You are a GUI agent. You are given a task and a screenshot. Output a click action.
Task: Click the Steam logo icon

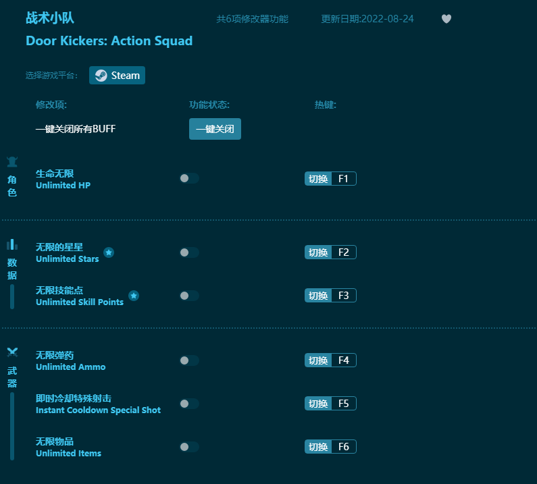pyautogui.click(x=101, y=76)
